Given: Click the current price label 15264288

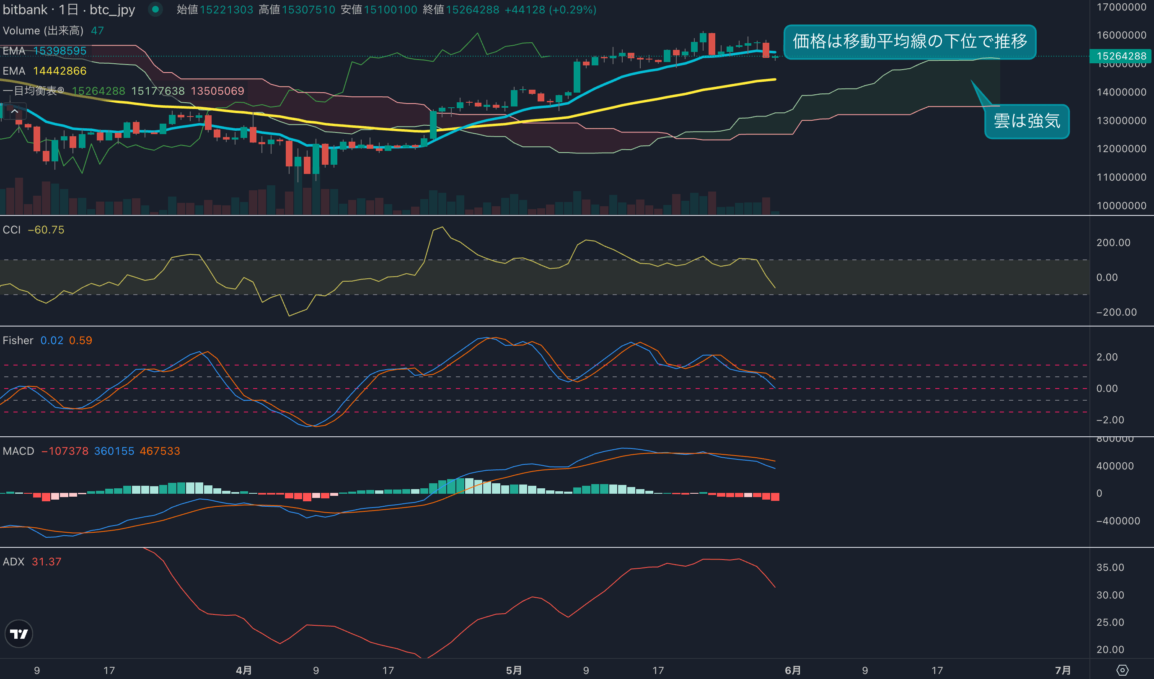Looking at the screenshot, I should pos(1121,56).
